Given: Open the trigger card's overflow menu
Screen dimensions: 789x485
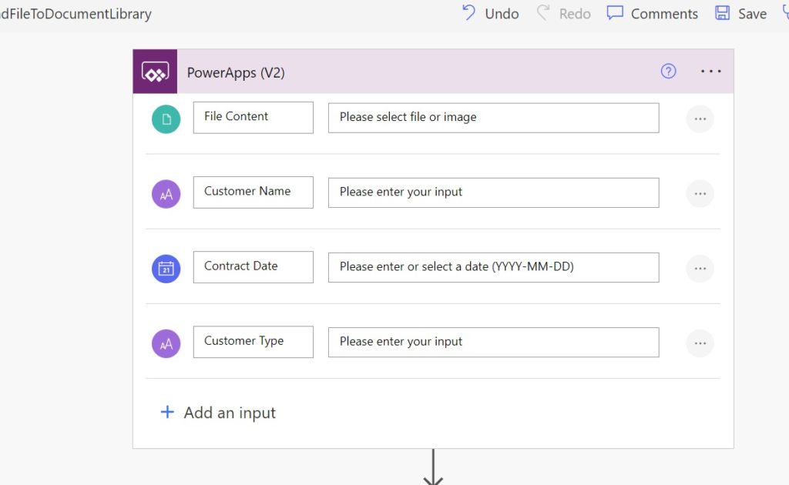Looking at the screenshot, I should pos(710,71).
